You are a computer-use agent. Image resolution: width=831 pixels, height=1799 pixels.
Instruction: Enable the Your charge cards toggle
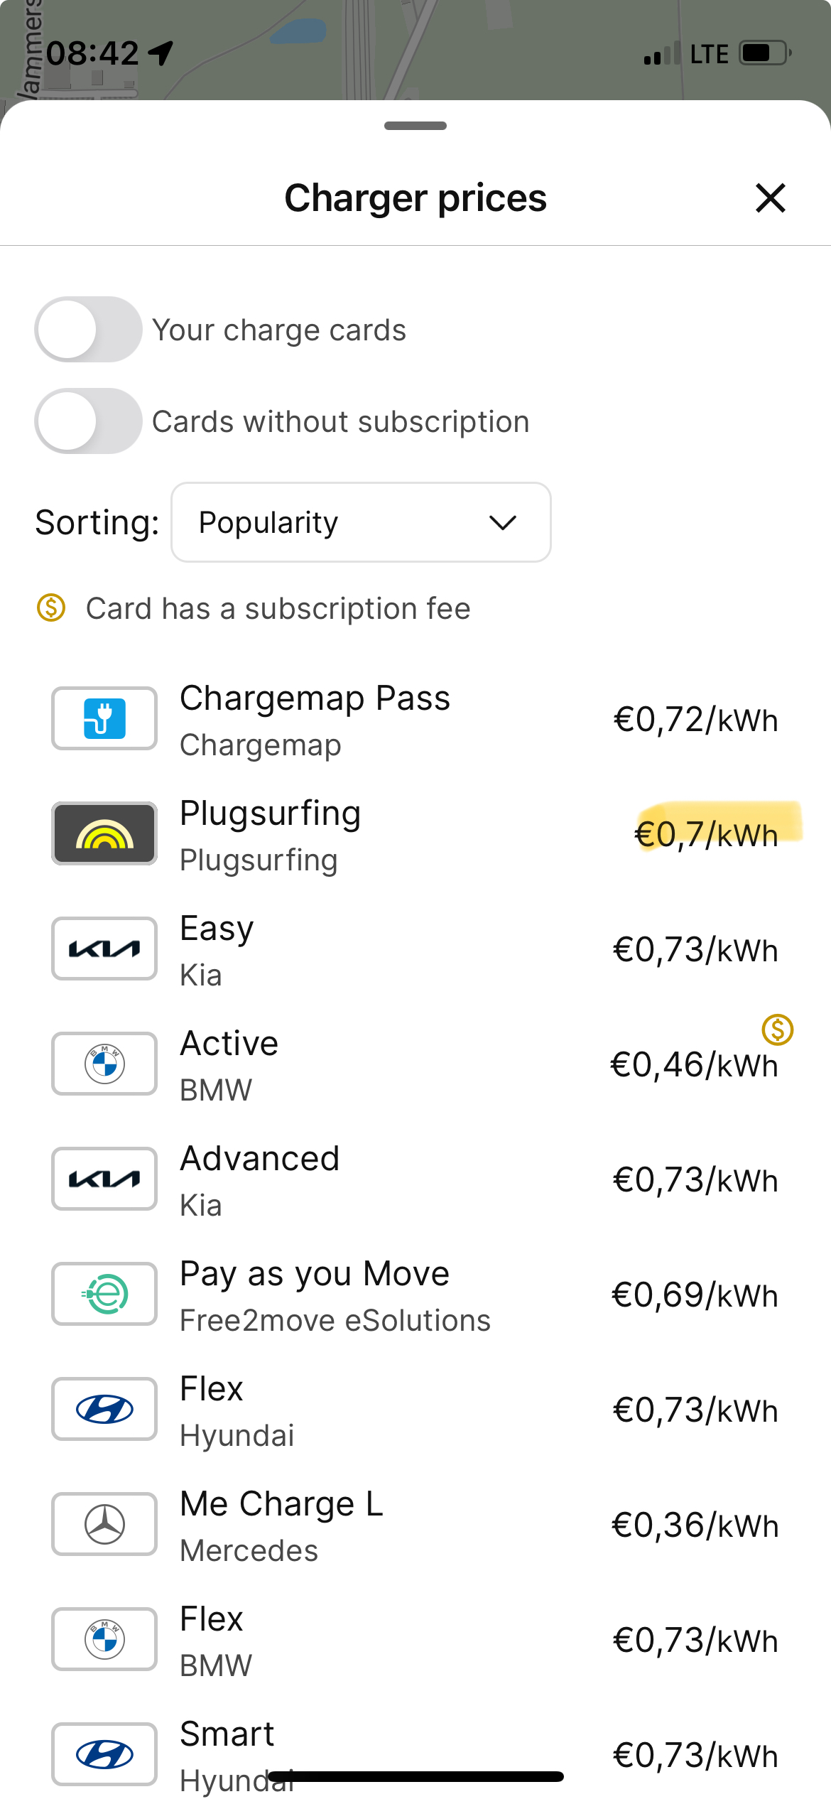coord(89,330)
